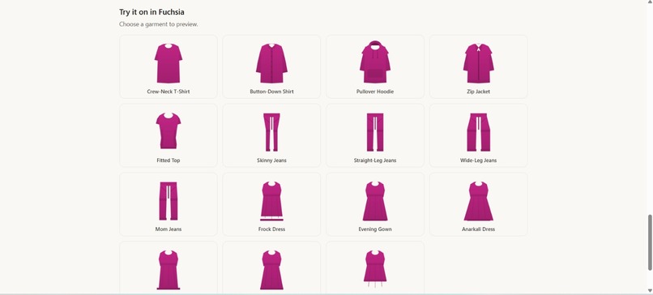Pick the Zip Jacket garment icon
Screen dimensions: 653x295
point(478,63)
